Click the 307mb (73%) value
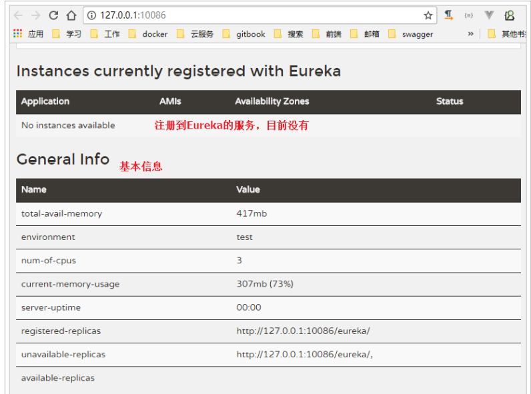Screen dimensions: 531x394 pyautogui.click(x=265, y=283)
